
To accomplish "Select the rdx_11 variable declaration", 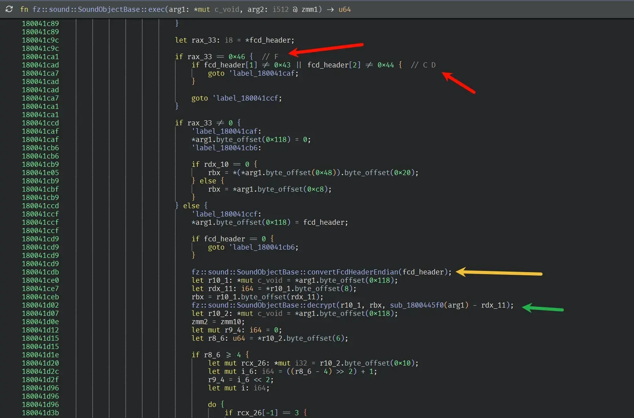I will pos(220,289).
